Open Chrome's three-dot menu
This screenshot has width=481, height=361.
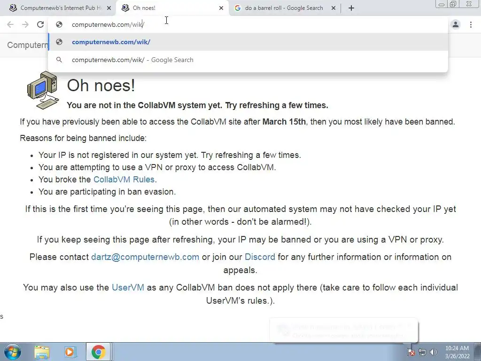tap(471, 24)
